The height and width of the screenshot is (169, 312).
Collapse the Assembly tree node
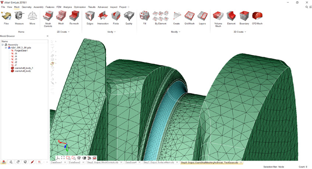(3, 45)
